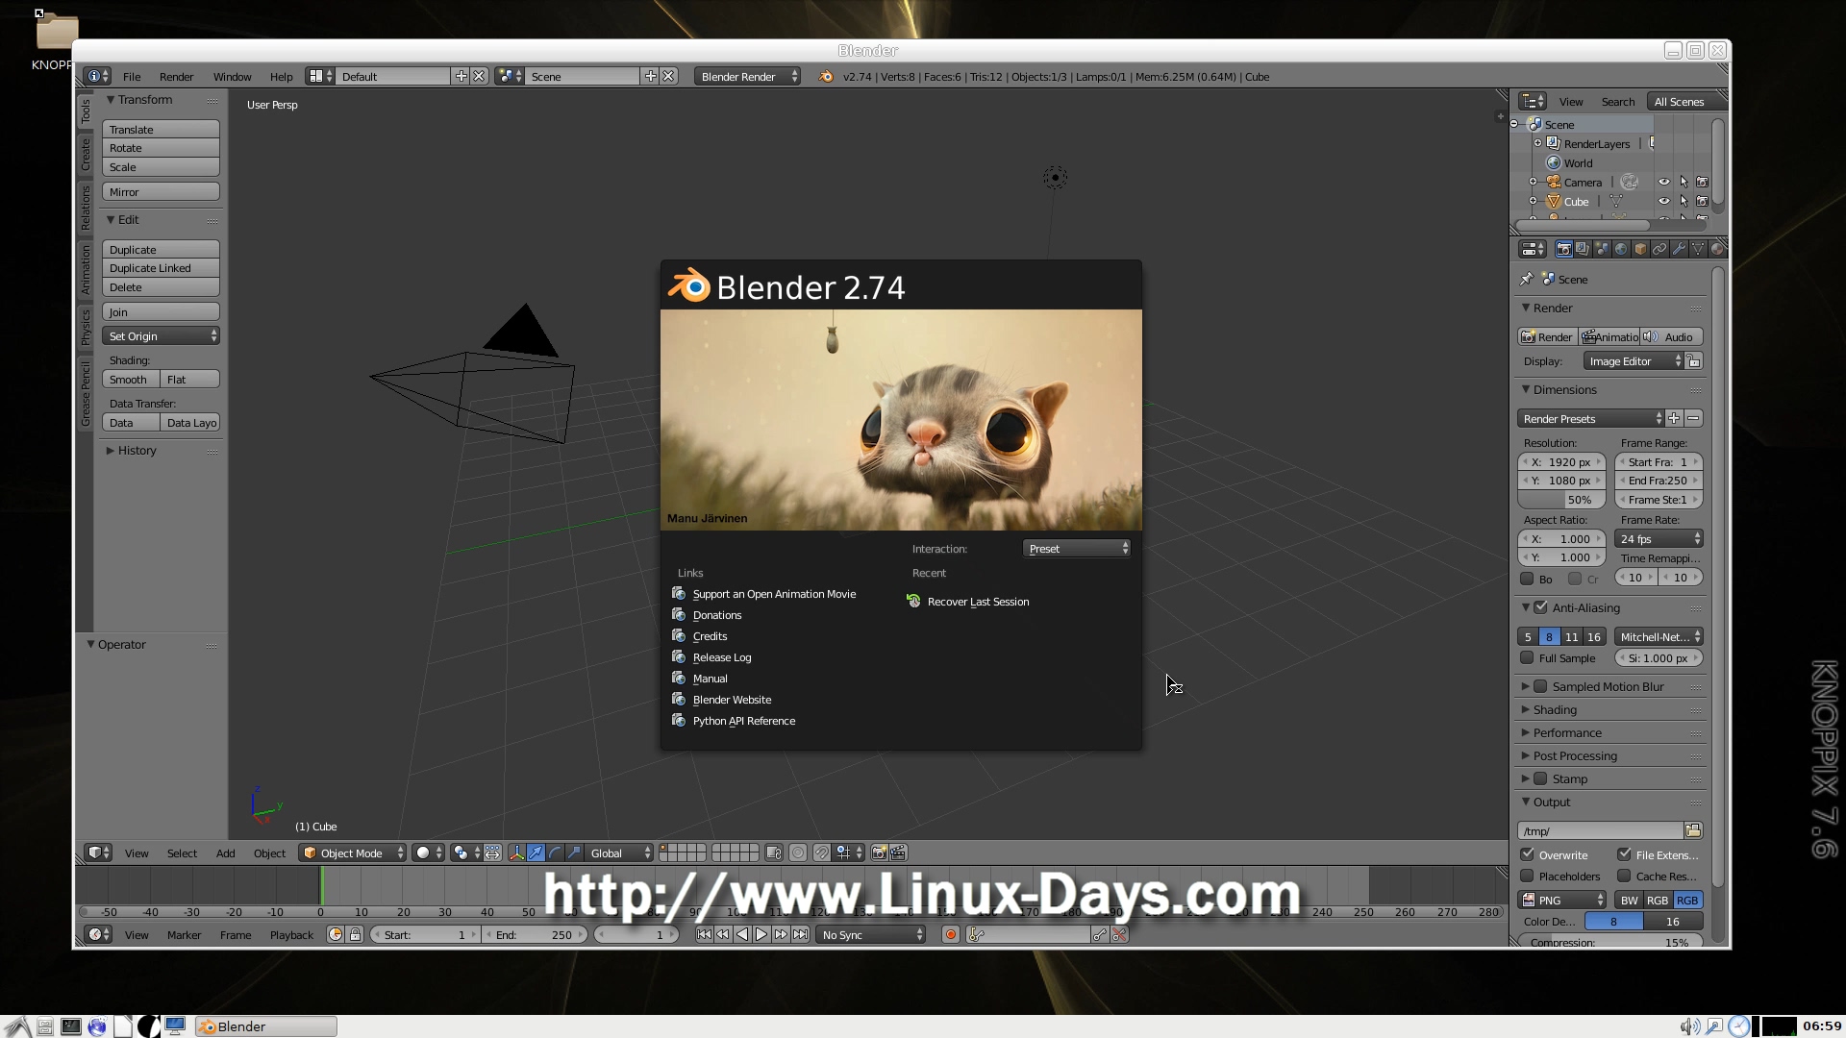Toggle Camera visibility eye in outliner

[x=1664, y=182]
